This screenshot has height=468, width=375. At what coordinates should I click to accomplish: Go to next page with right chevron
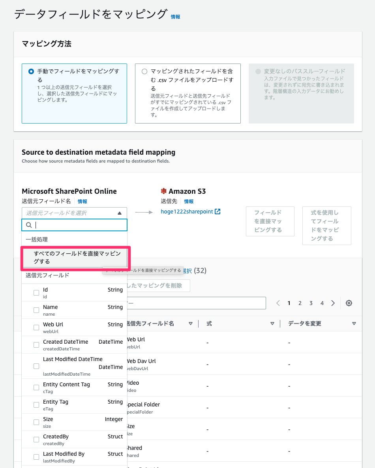[x=333, y=303]
